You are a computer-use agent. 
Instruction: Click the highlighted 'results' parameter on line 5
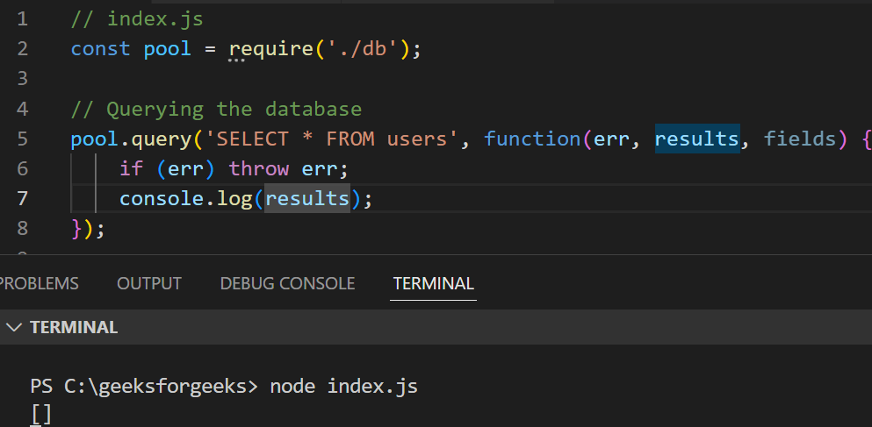coord(696,139)
